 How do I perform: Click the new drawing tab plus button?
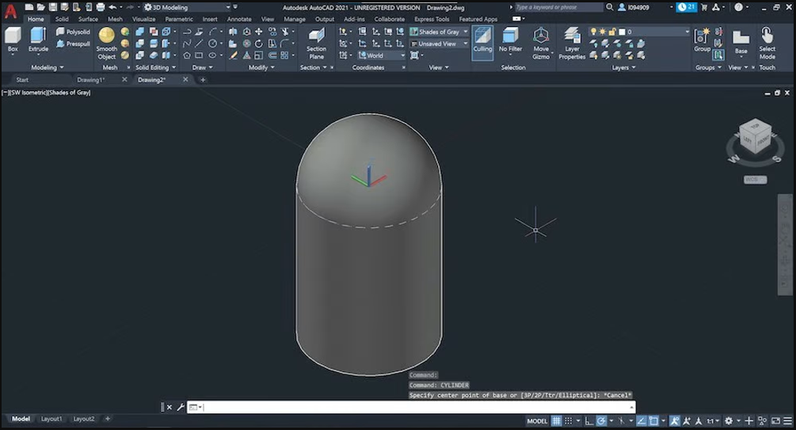click(203, 80)
